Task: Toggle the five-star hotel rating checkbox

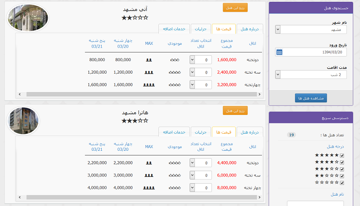Action: click(x=342, y=155)
